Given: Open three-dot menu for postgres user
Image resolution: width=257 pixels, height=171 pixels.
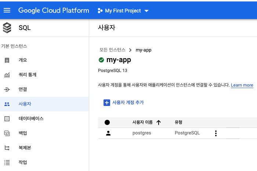Looking at the screenshot, I should pos(216,133).
